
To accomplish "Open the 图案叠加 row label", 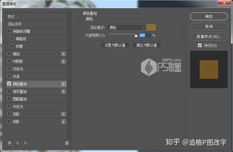I will point(20,99).
